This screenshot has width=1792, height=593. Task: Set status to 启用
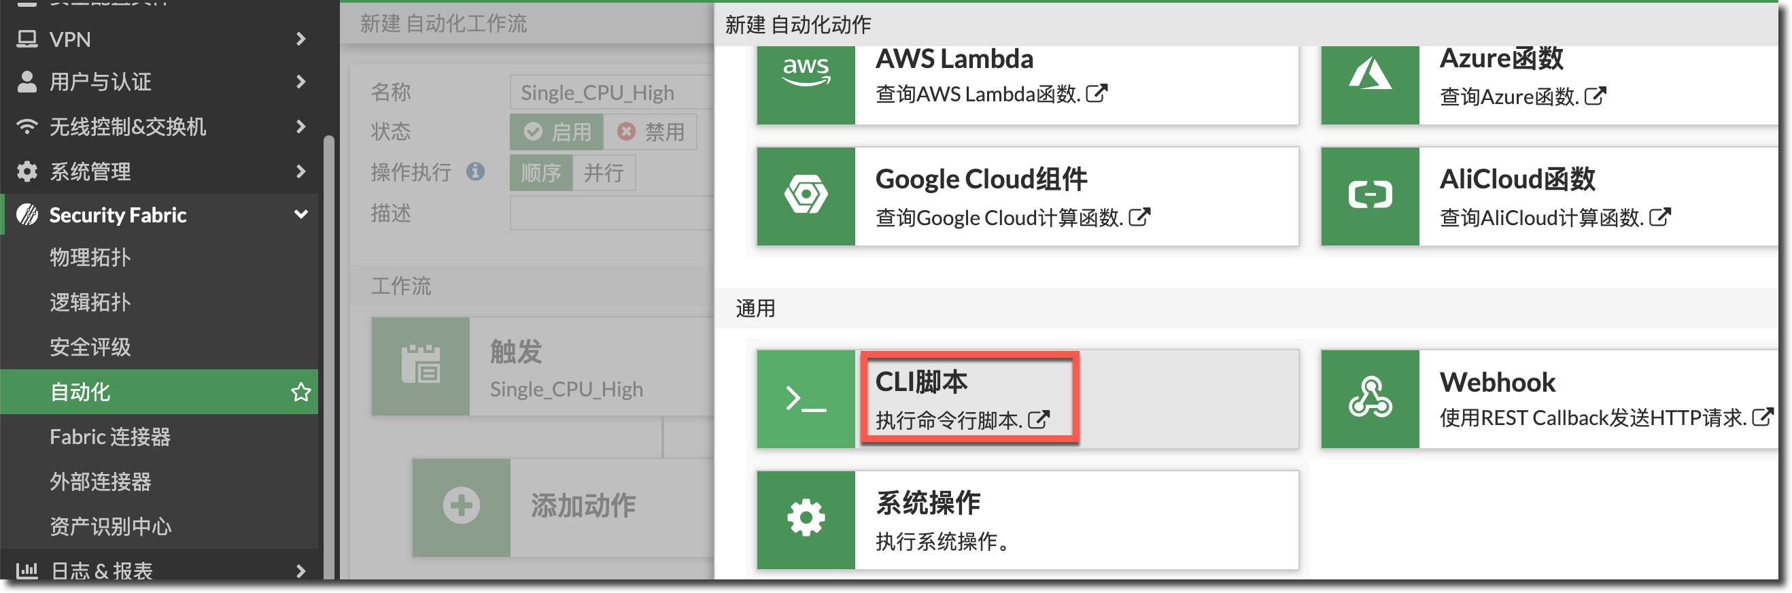[x=557, y=131]
